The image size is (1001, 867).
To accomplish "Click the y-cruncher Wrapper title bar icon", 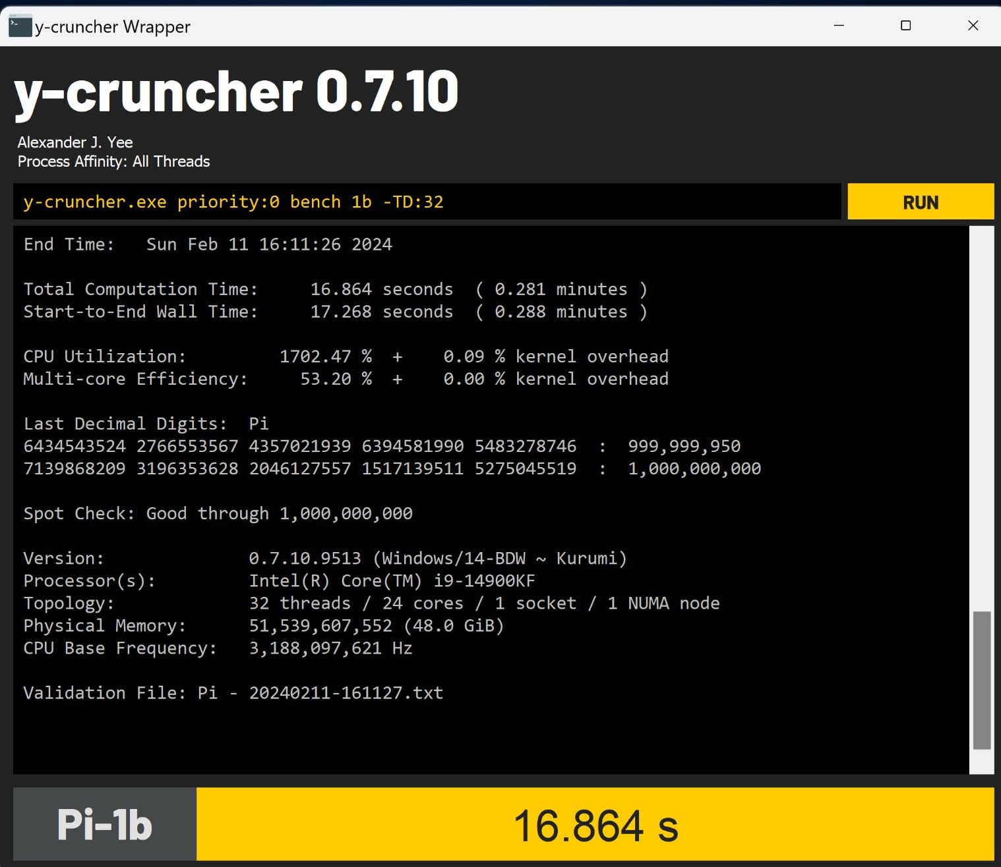I will coord(20,26).
